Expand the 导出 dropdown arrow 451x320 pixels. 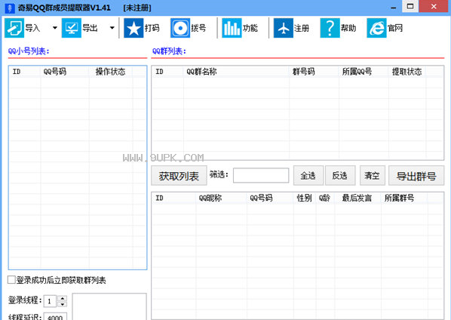click(112, 28)
